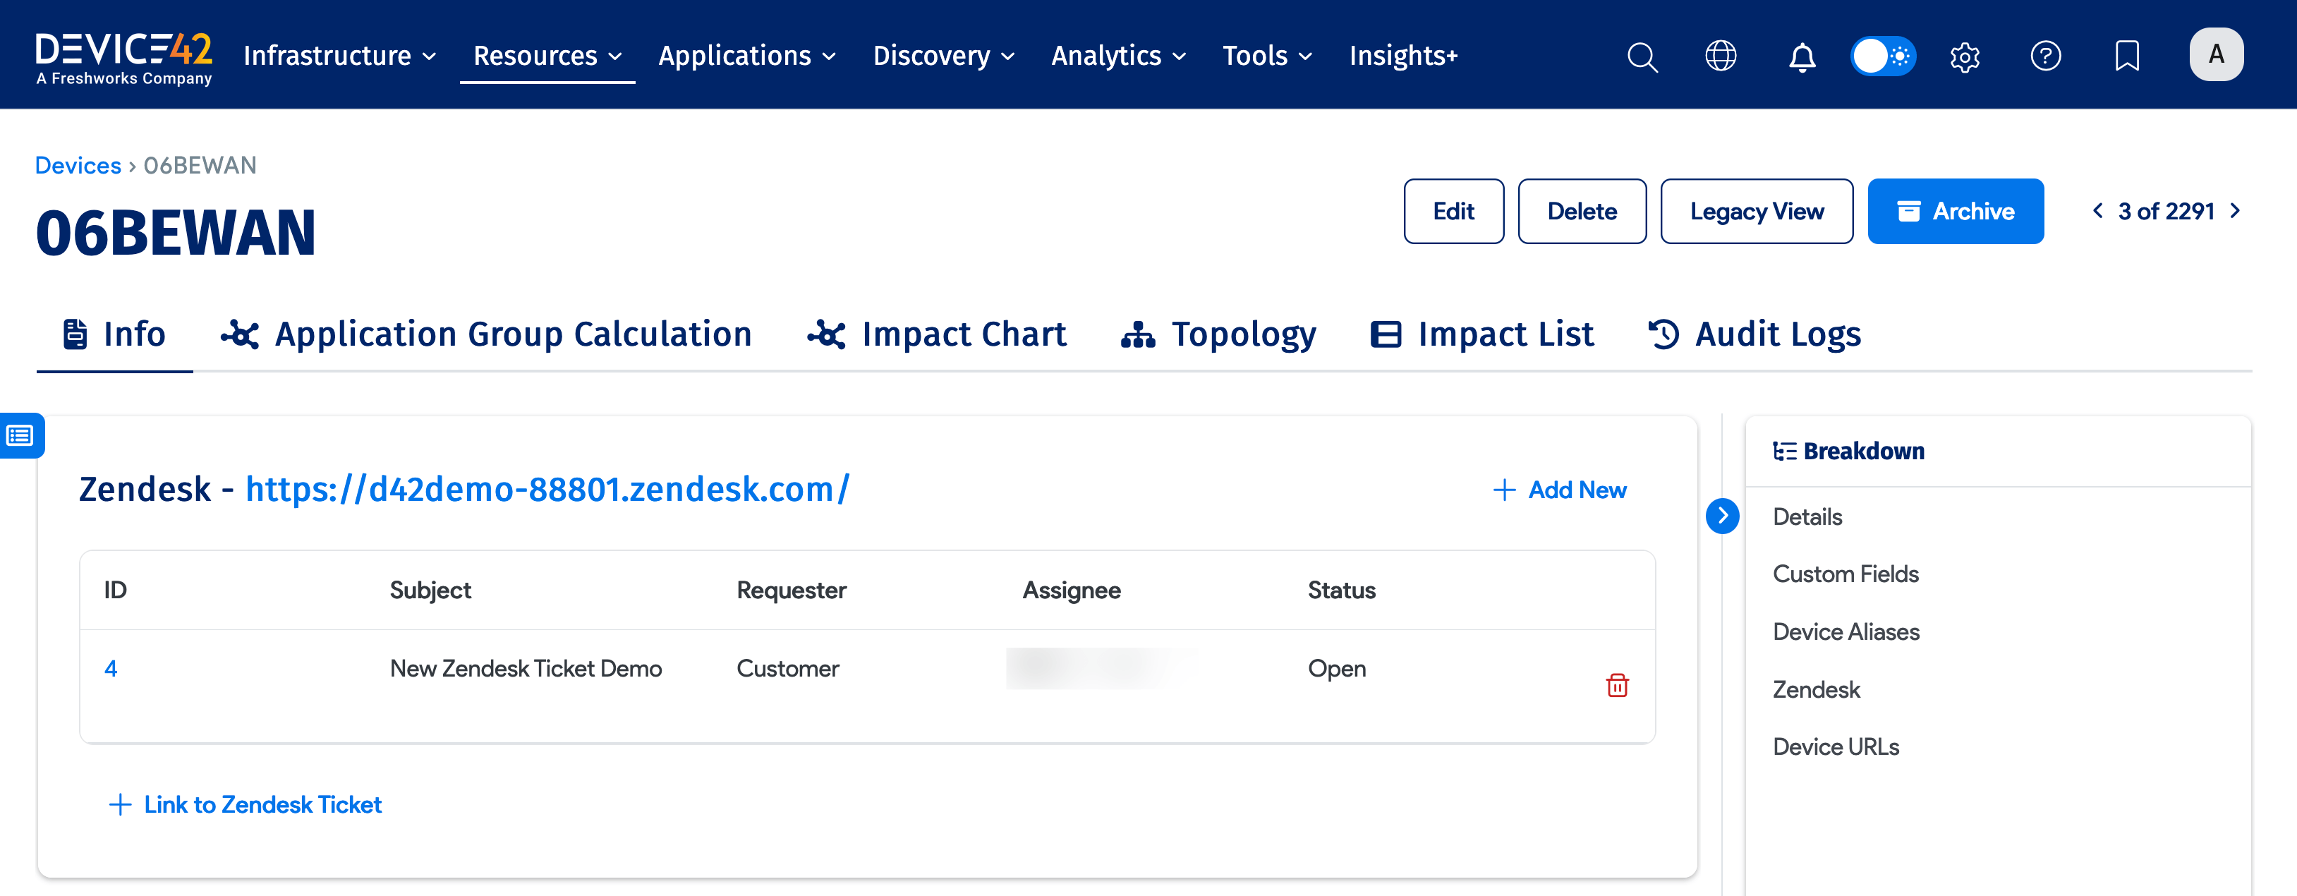
Task: Open the notifications bell
Action: point(1801,57)
